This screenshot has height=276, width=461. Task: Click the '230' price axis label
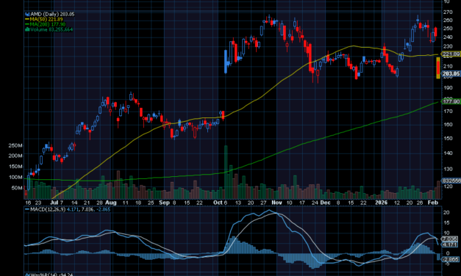[448, 46]
